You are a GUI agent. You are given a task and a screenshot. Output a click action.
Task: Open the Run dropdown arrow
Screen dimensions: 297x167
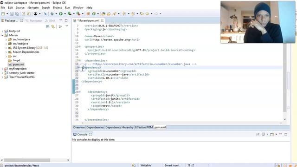65,13
